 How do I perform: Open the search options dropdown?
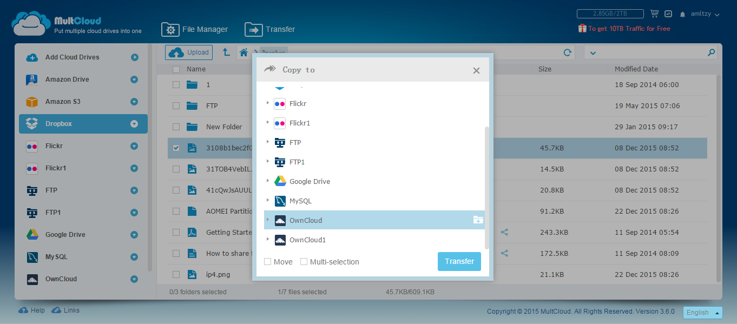[x=593, y=53]
